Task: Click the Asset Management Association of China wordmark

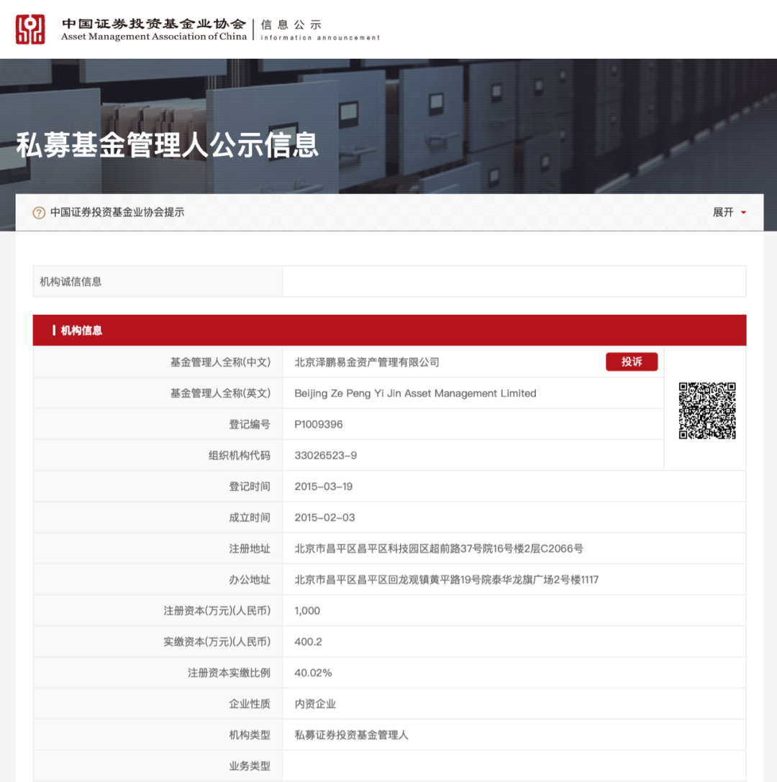Action: point(153,36)
